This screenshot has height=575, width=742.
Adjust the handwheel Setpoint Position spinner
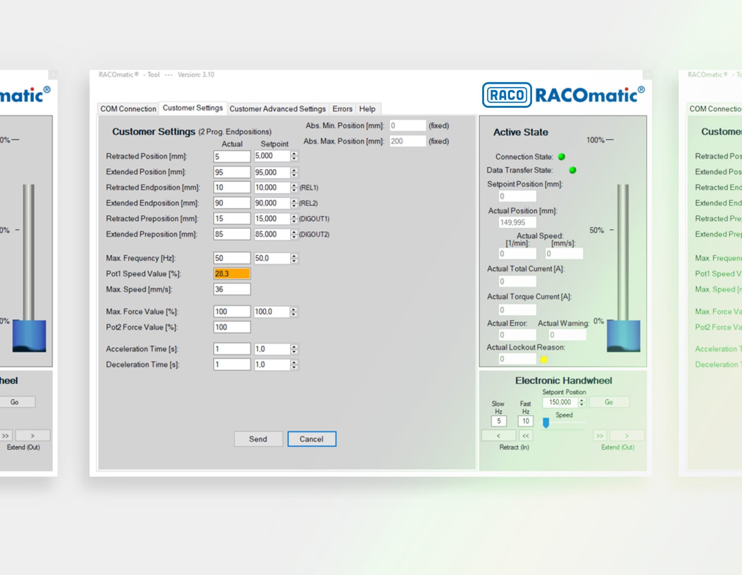click(x=582, y=402)
